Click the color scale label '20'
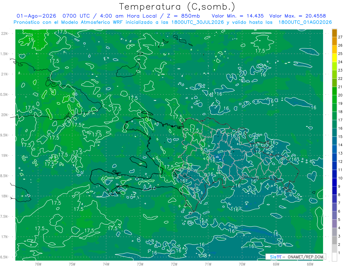The height and width of the screenshot is (268, 348). pos(340,95)
